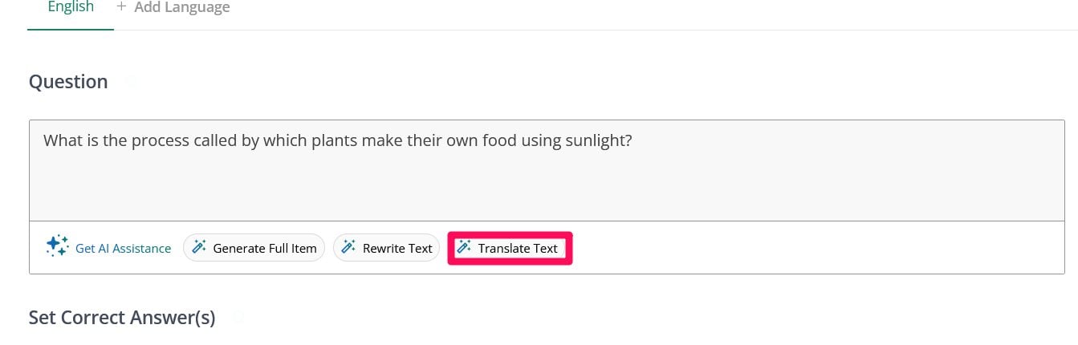The image size is (1078, 345).
Task: Click the Set Correct Answer(s) heading
Action: pyautogui.click(x=122, y=318)
